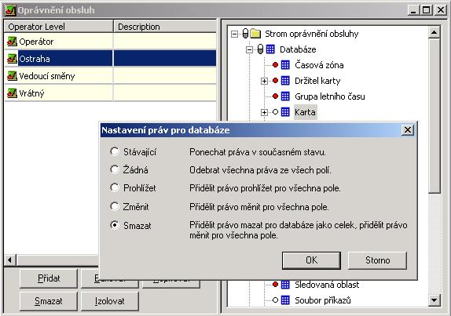Screen dimensions: 451x316
Task: Click the Databáze table grid icon
Action: [270, 49]
